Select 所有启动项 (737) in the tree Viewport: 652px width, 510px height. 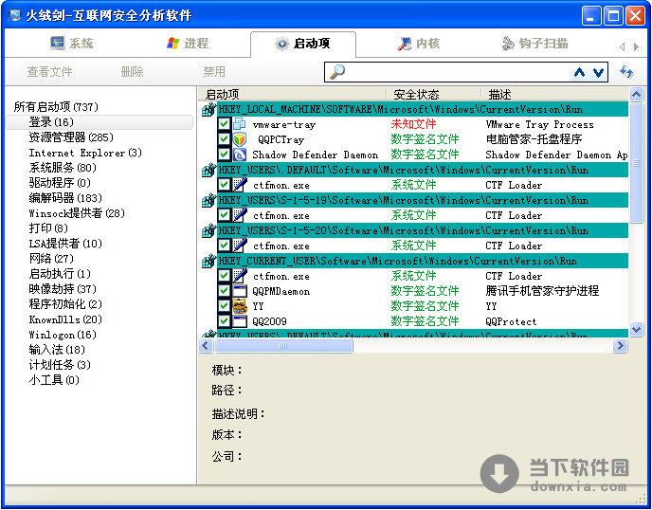pyautogui.click(x=56, y=107)
